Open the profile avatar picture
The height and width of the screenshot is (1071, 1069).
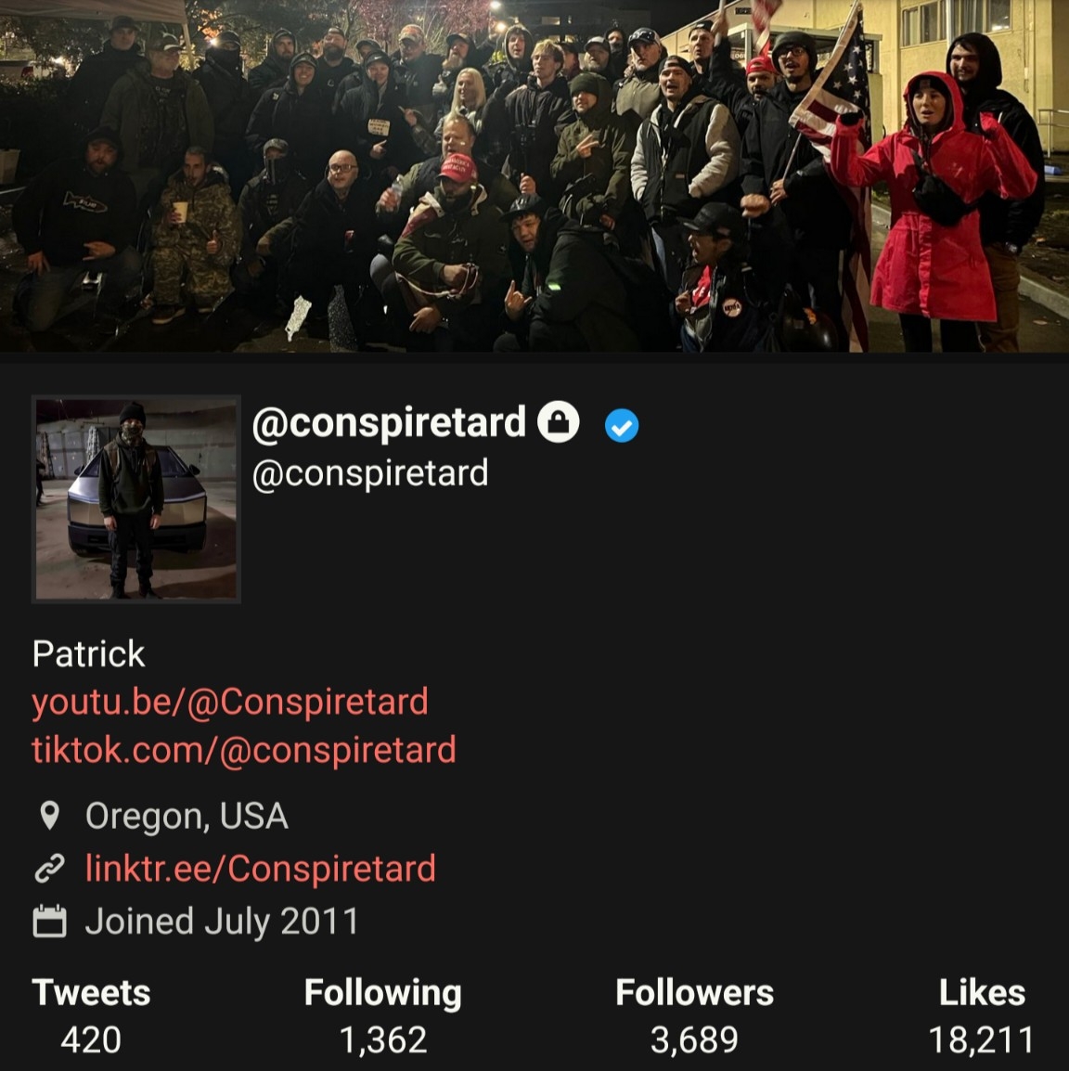coord(135,498)
